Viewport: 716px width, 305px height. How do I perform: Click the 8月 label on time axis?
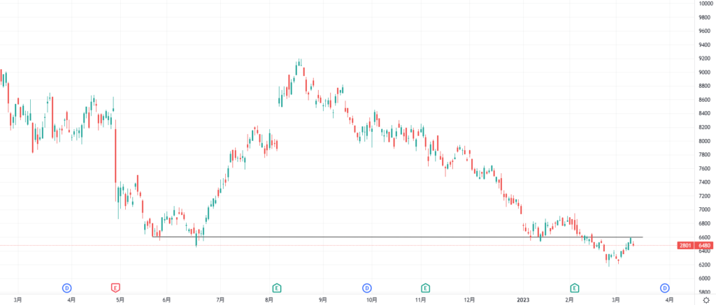[269, 299]
